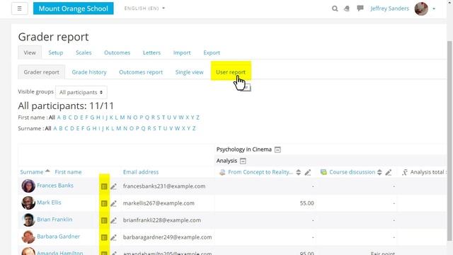Open user report icon for Barbara Gardner
This screenshot has width=453, height=255.
pos(104,238)
